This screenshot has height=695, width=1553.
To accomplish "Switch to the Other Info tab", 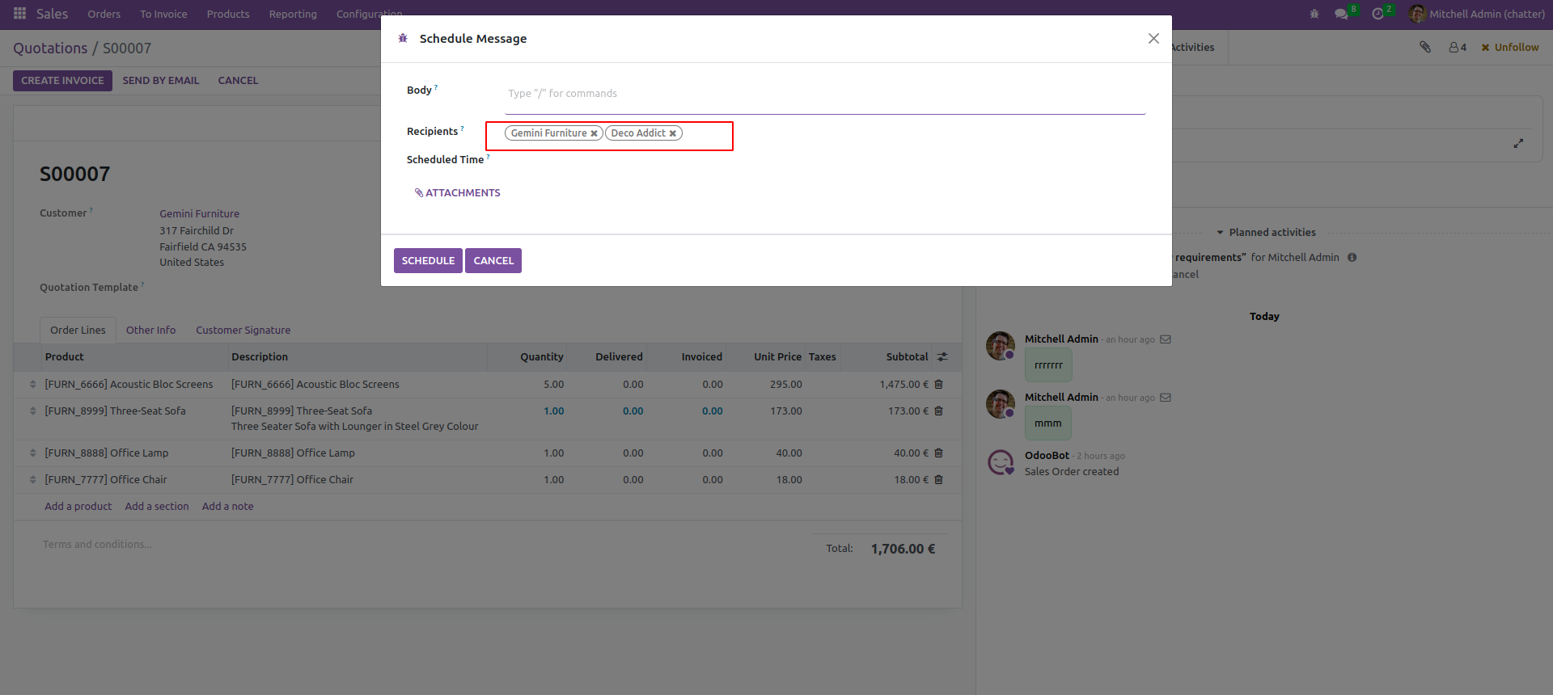I will [x=150, y=331].
